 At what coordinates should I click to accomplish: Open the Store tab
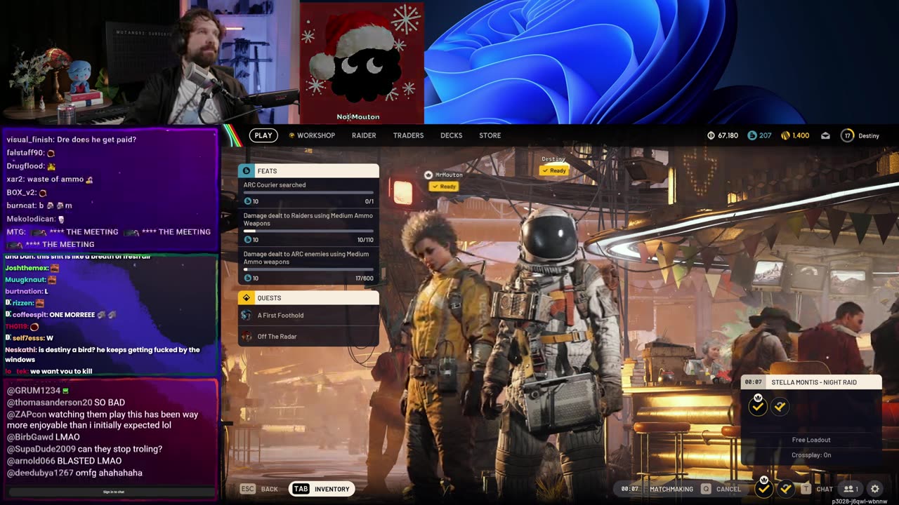490,135
